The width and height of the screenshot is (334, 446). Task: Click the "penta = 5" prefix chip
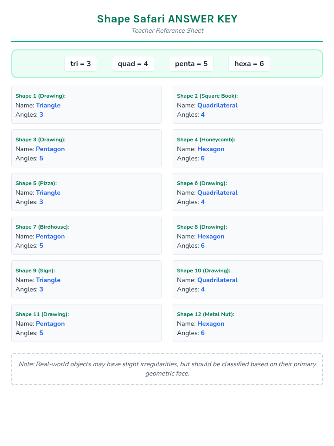191,64
